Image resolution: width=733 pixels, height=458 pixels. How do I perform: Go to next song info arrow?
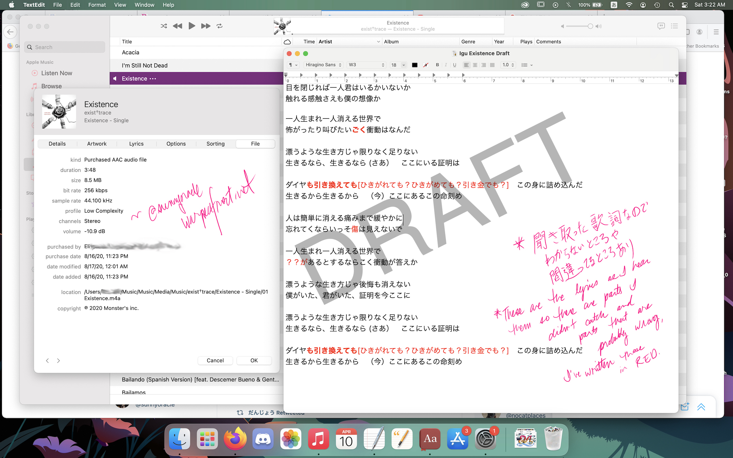(x=59, y=361)
